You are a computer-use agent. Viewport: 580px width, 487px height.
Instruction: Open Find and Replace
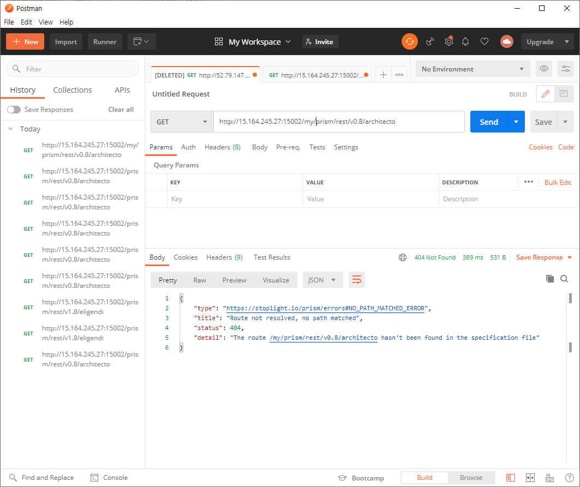click(x=41, y=478)
